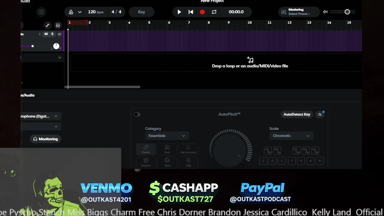Toggle the D#/Eb note key
384x216 pixels.
(277, 150)
